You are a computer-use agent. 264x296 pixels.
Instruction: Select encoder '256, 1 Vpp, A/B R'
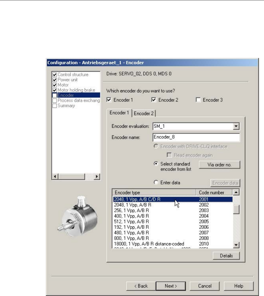click(173, 210)
